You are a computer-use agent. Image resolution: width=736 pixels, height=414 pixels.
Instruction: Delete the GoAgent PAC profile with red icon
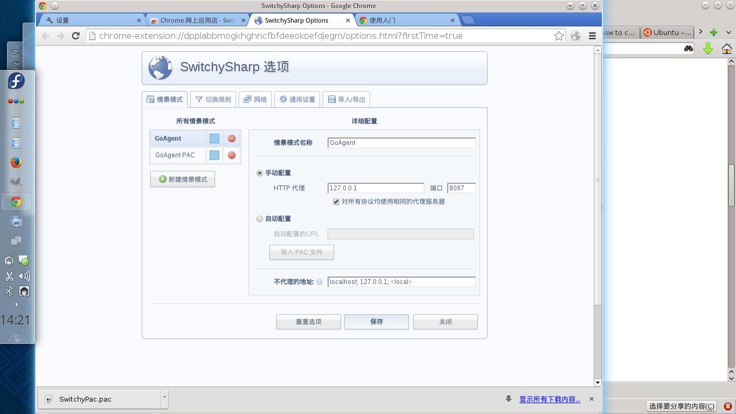click(232, 155)
